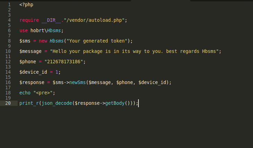Click line number 20 in the gutter
Viewport: 253px width, 148px height.
(8, 103)
